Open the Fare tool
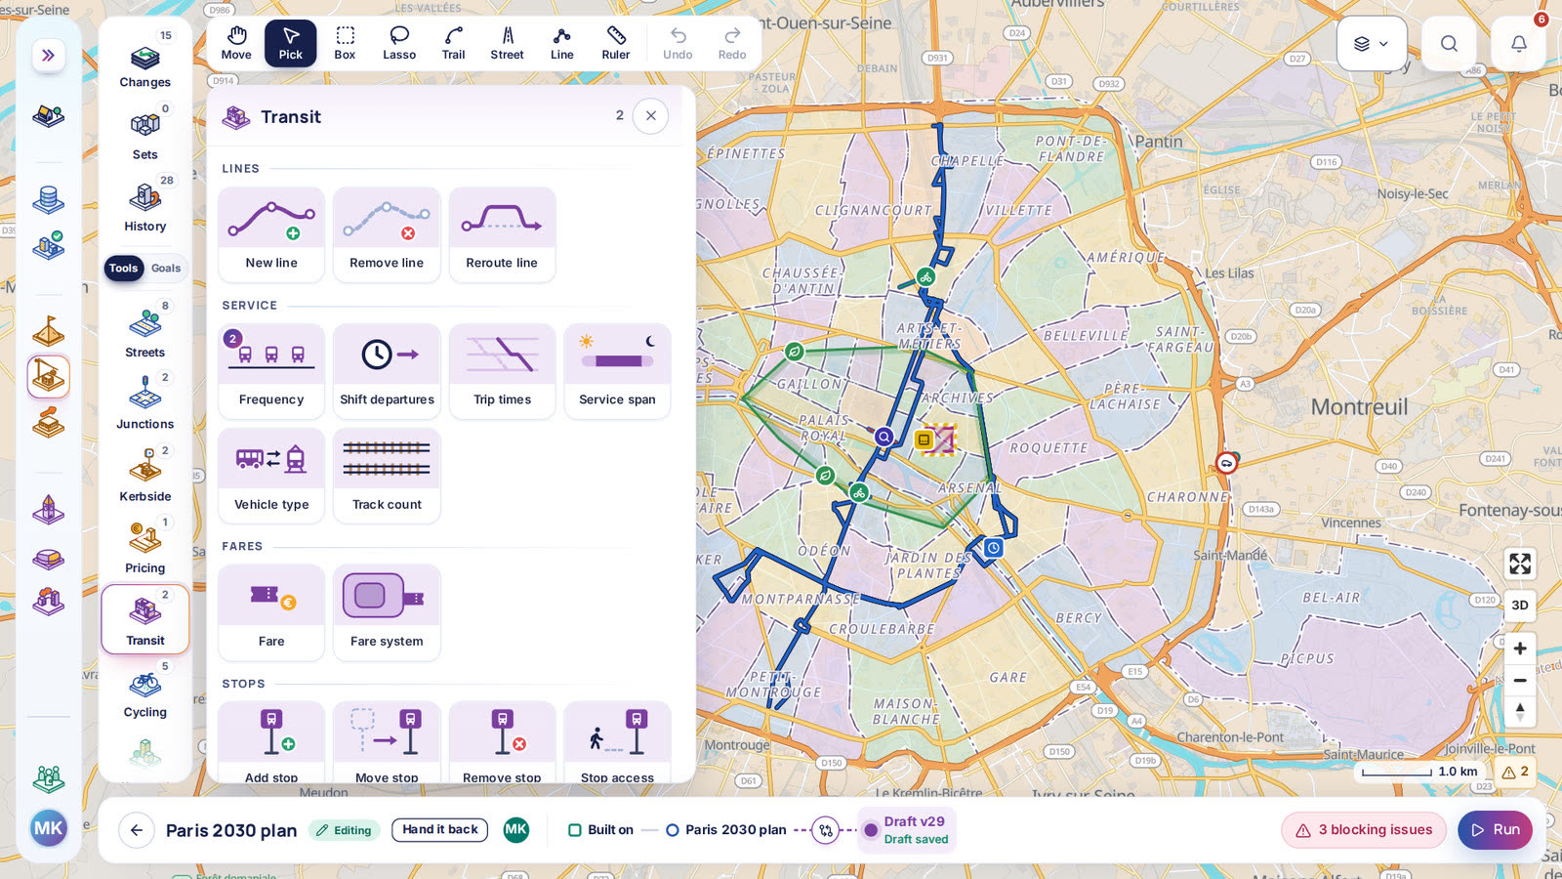Image resolution: width=1562 pixels, height=879 pixels. [271, 612]
